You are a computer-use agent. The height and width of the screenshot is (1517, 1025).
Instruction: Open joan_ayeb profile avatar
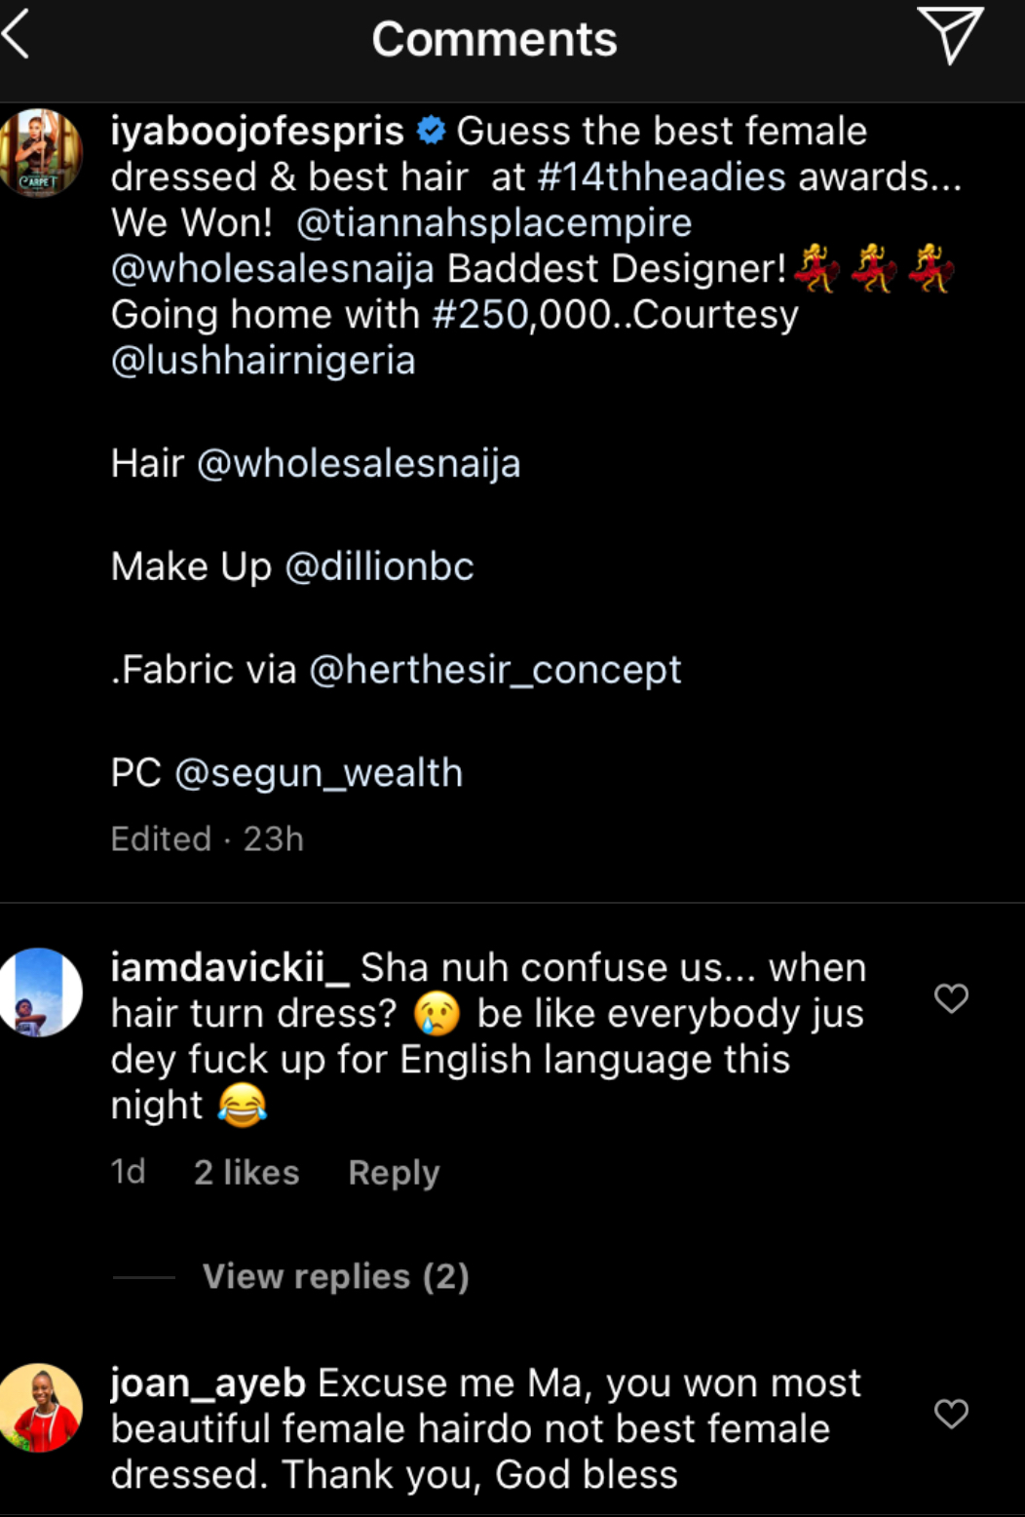[41, 1408]
